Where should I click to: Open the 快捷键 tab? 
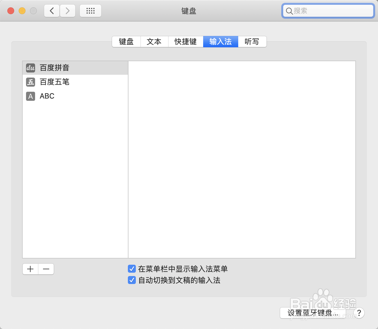186,42
